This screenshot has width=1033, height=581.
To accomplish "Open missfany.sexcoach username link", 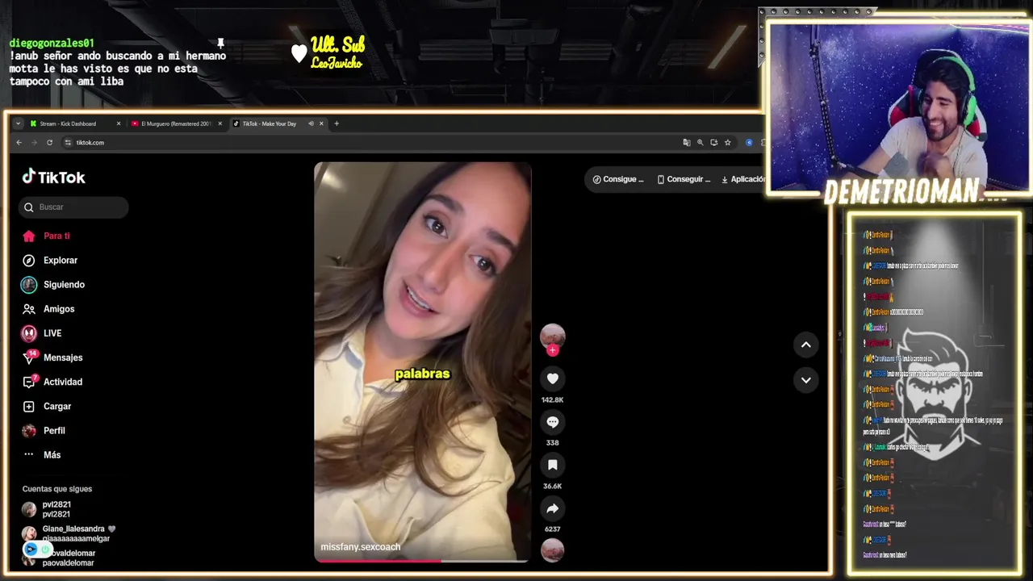I will [361, 547].
